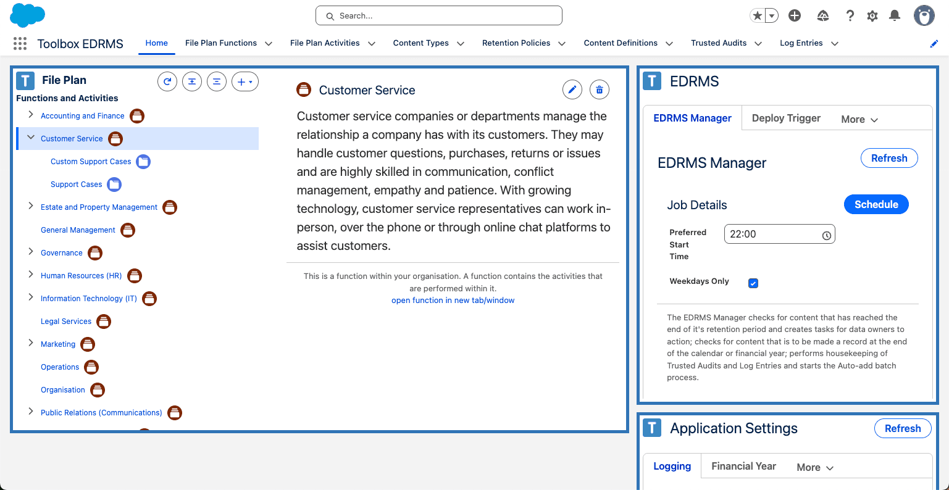The width and height of the screenshot is (949, 490).
Task: Open the File Plan Activities chevron menu
Action: tap(372, 44)
